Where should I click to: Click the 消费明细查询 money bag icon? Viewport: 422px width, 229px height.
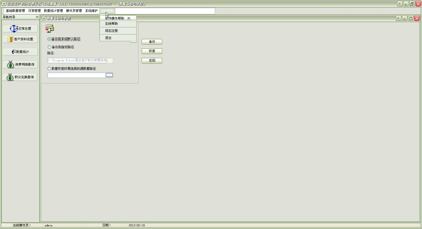click(x=11, y=64)
